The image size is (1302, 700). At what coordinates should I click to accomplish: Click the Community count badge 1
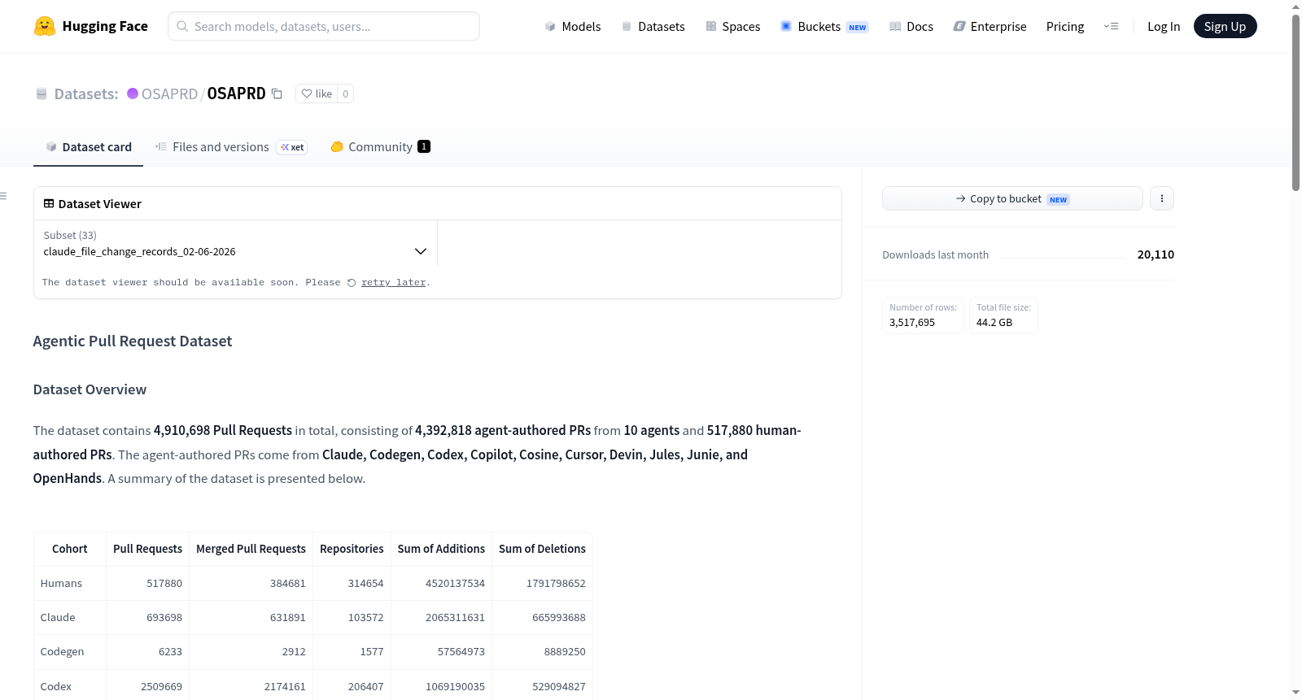coord(424,146)
